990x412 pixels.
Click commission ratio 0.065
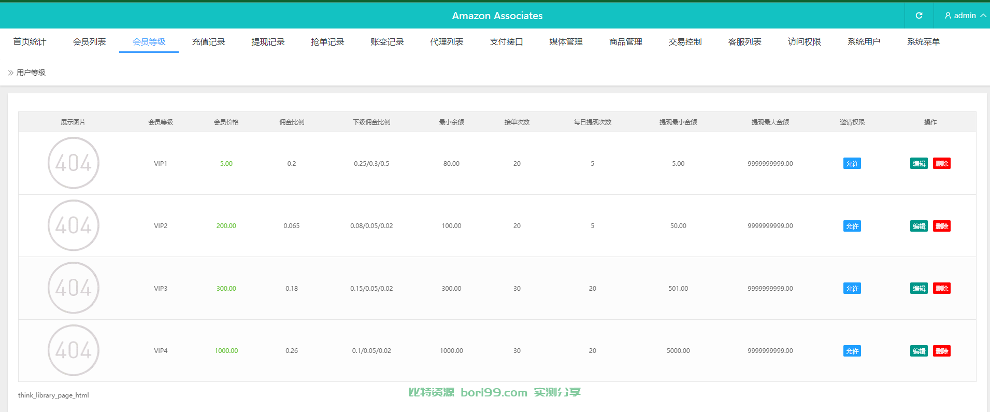click(x=292, y=226)
